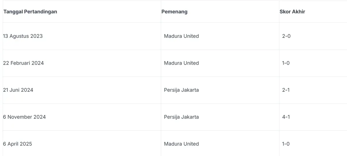This screenshot has width=347, height=156.
Task: Click Madura United in the 13 Agustus 2023 row
Action: tap(181, 36)
